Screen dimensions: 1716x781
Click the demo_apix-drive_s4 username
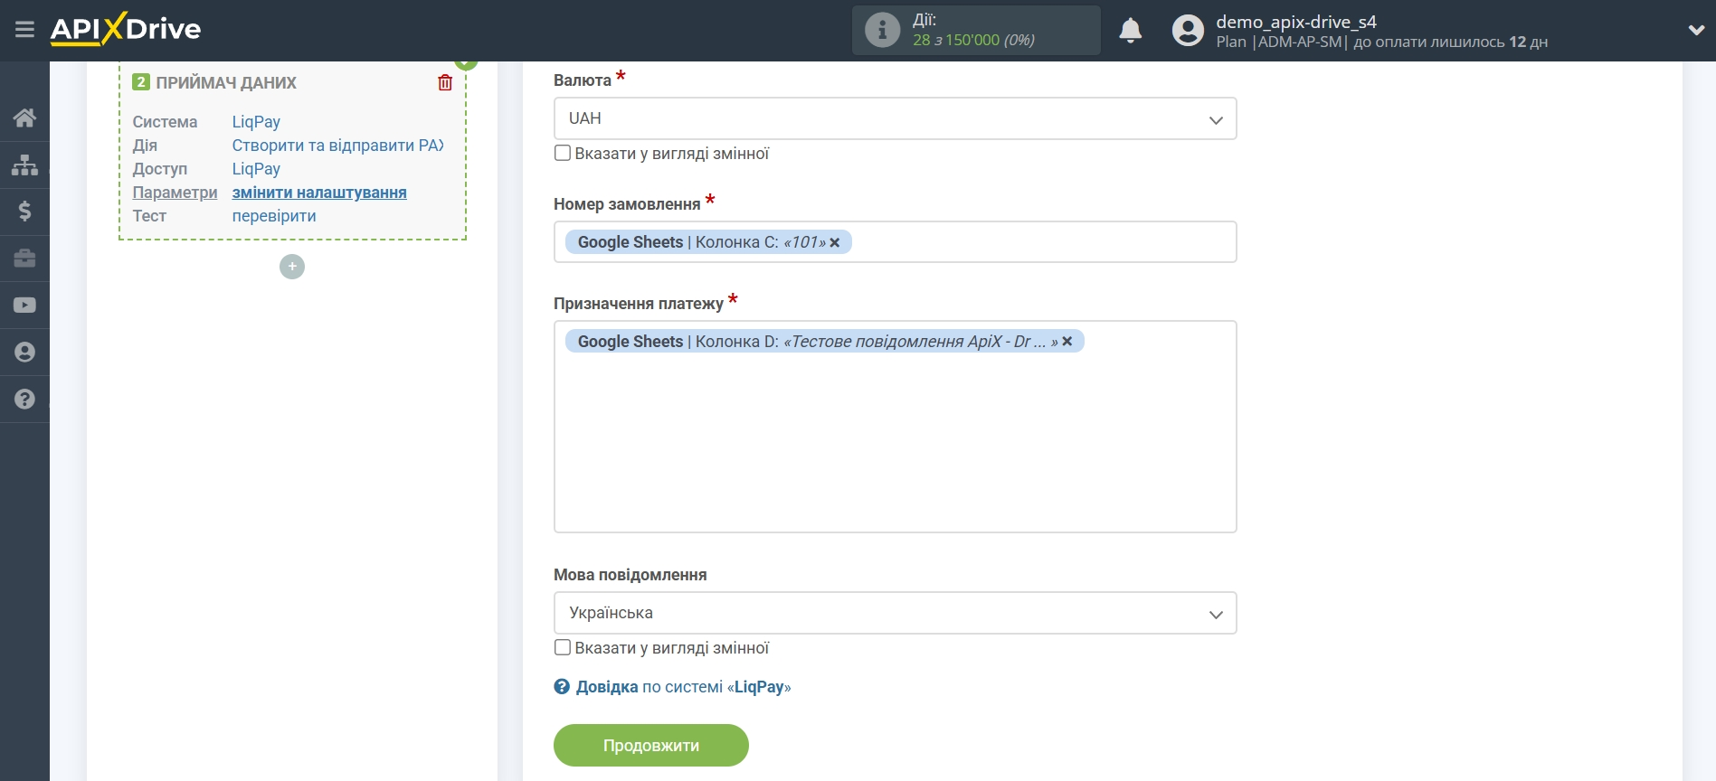pos(1296,22)
